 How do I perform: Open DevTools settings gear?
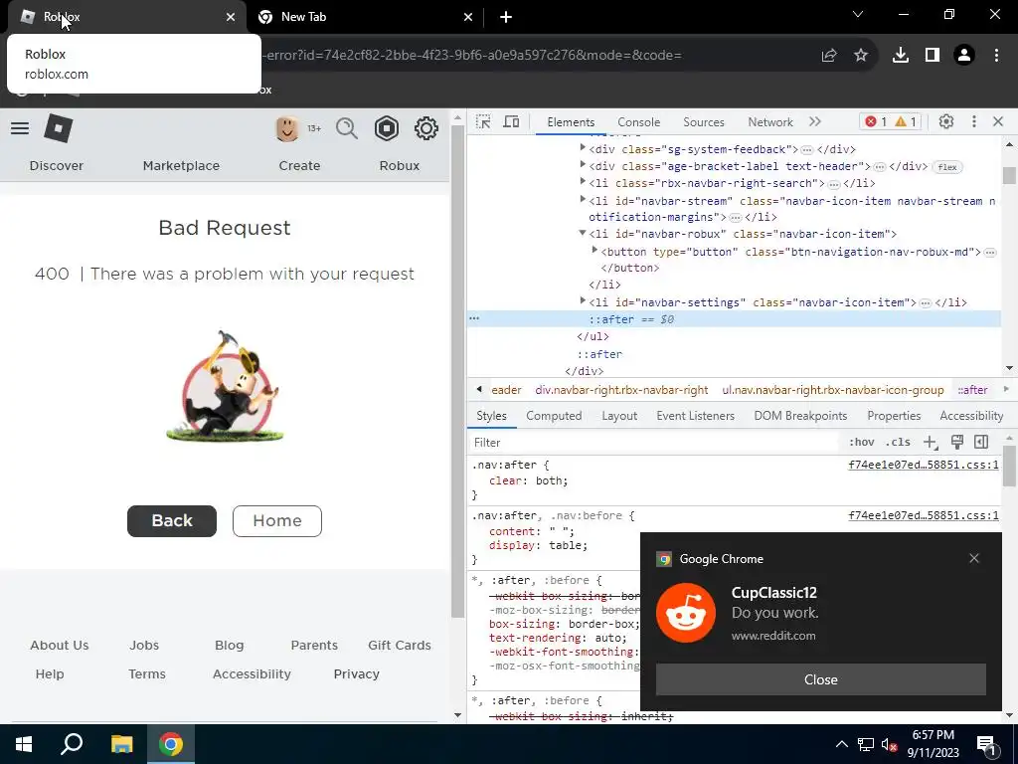(946, 121)
